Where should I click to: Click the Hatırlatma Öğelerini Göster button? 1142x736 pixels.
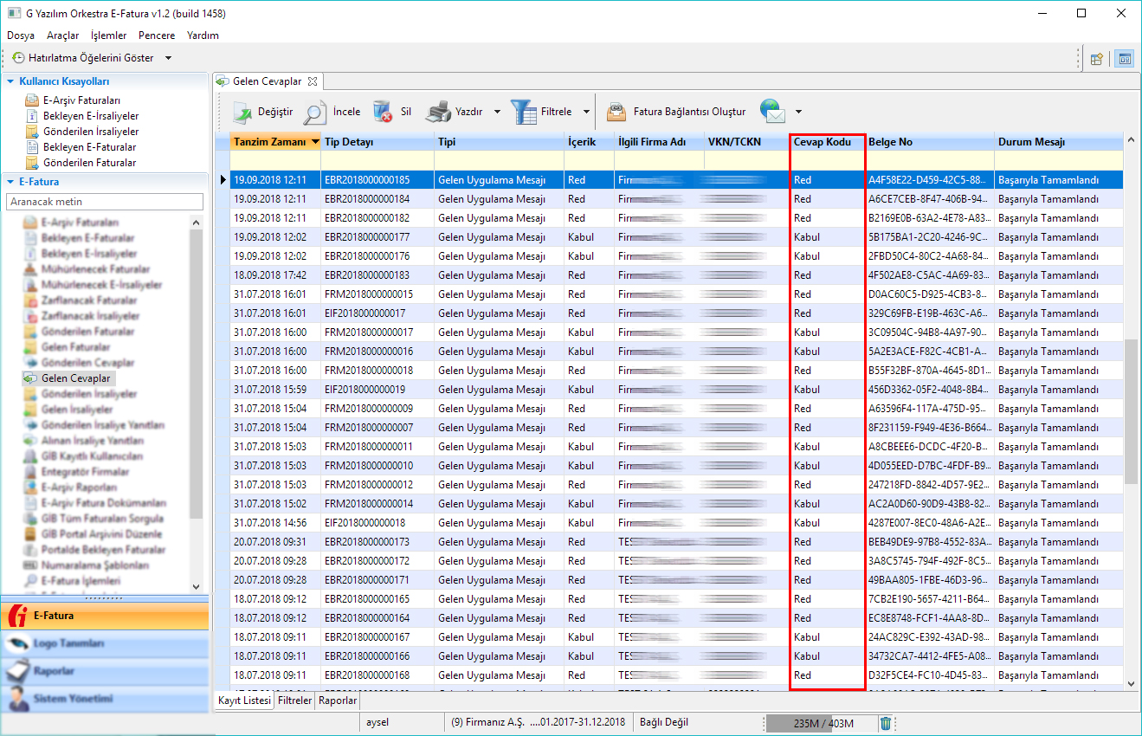pos(82,58)
